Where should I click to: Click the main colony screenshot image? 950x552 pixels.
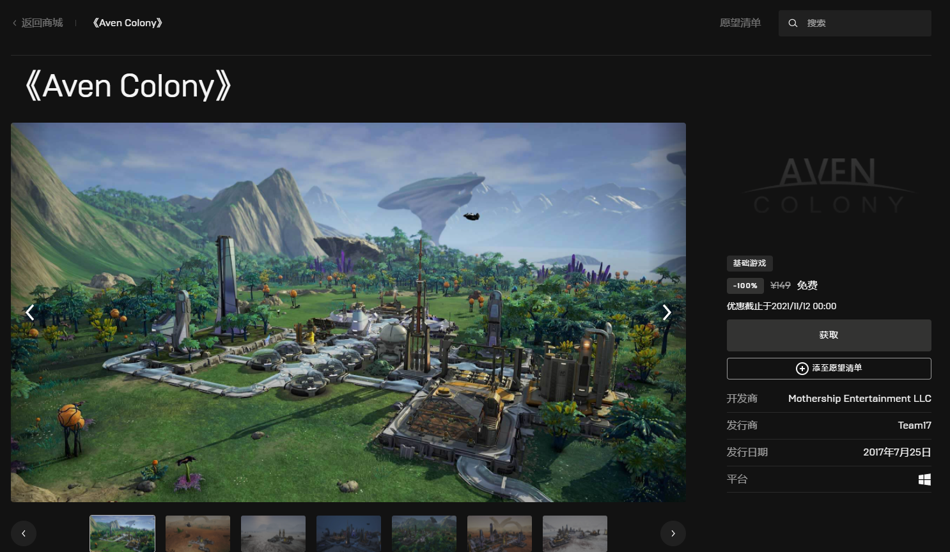[x=348, y=312]
